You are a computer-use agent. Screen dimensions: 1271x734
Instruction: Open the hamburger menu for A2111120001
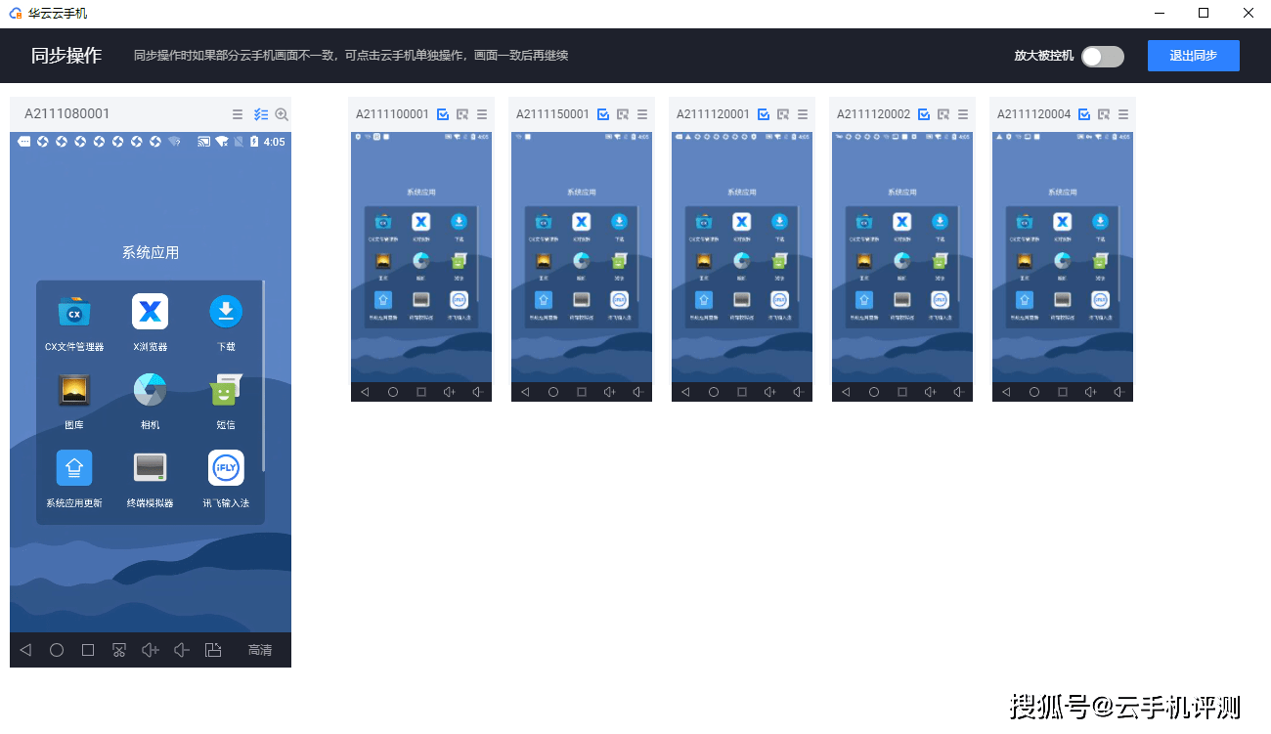[x=803, y=114]
